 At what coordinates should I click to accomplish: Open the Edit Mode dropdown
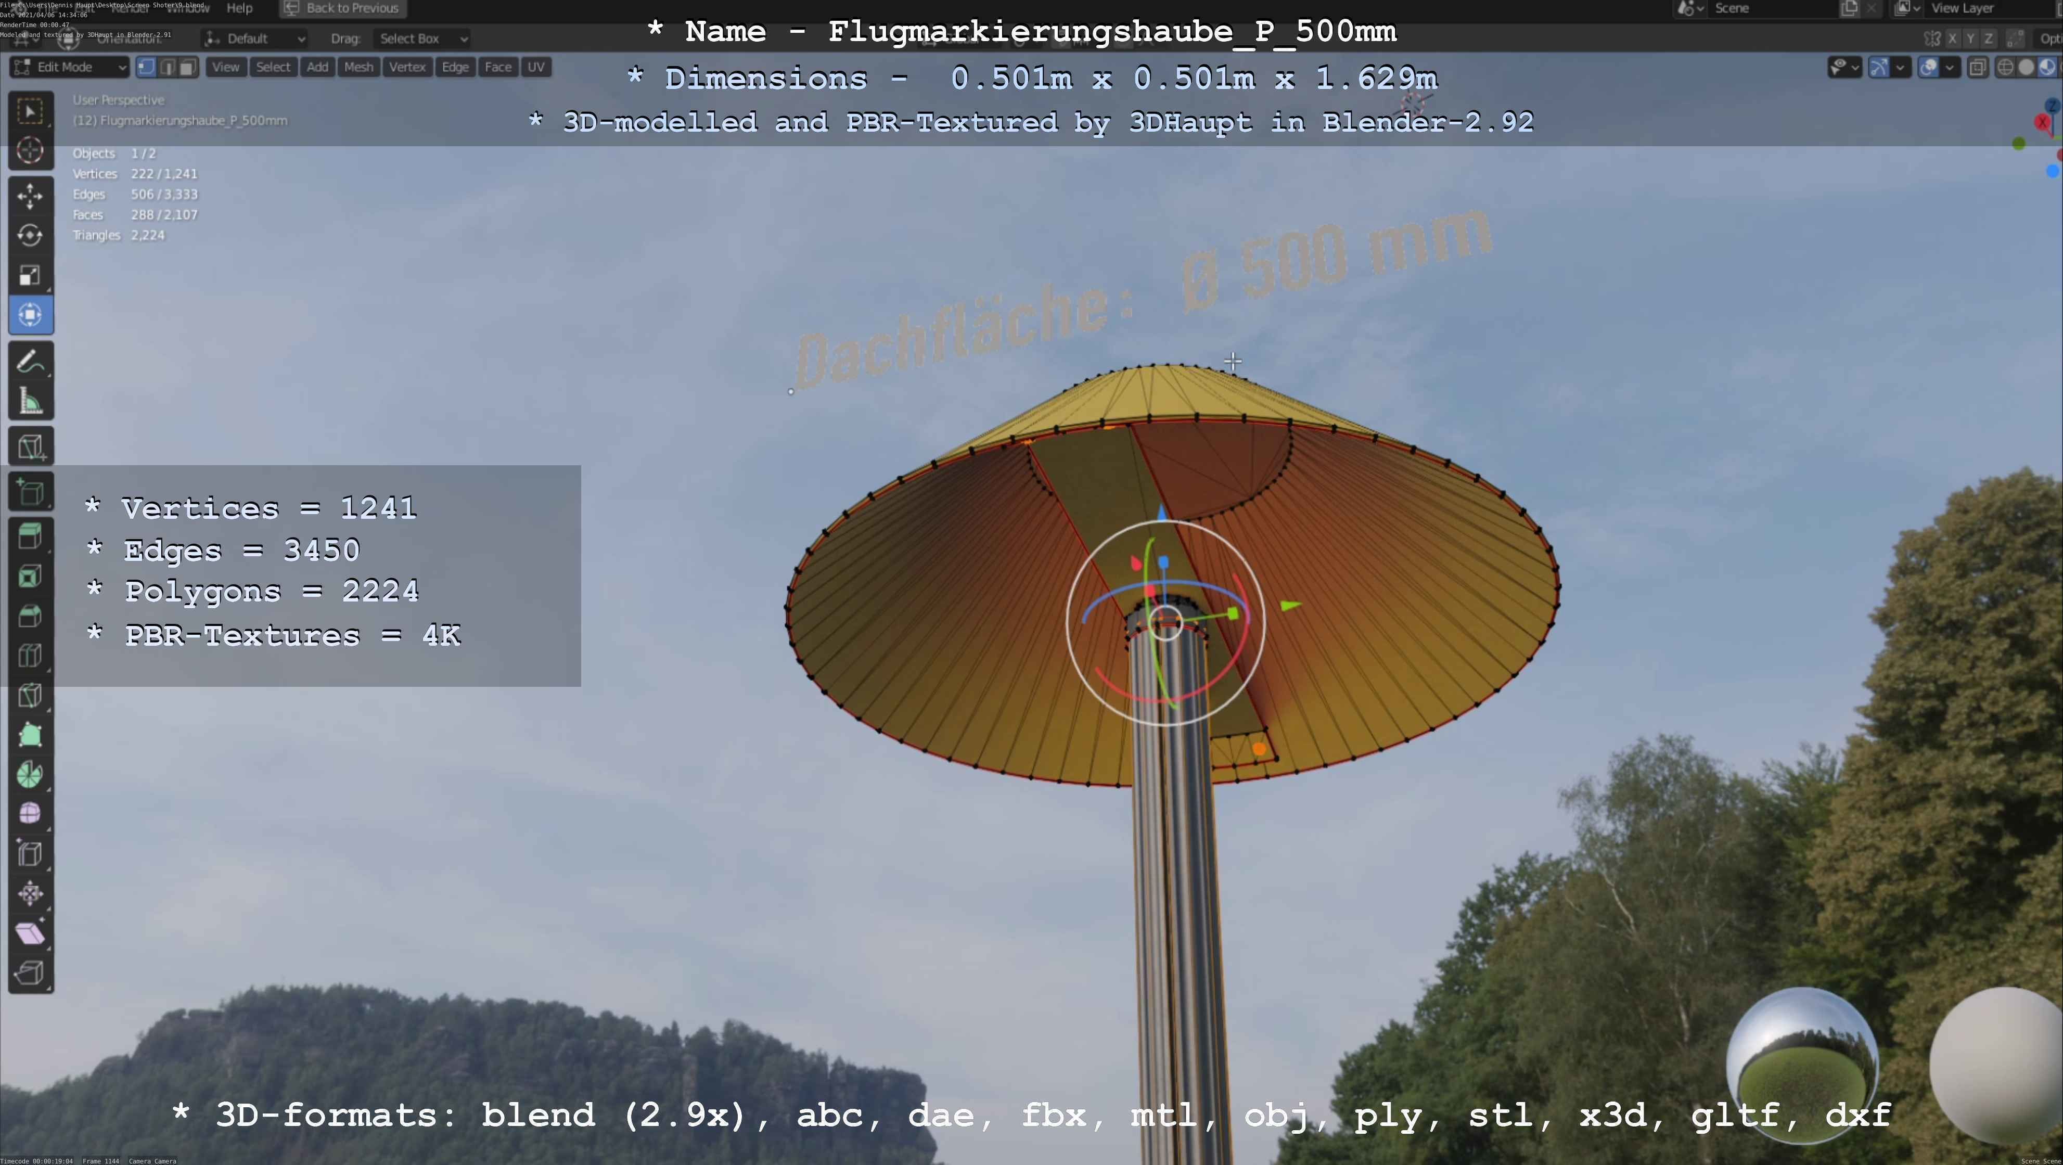[x=70, y=67]
